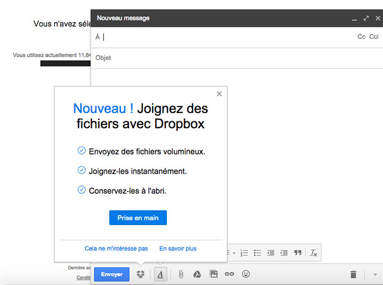Apply bulleted list formatting
Image resolution: width=383 pixels, height=285 pixels.
[x=258, y=253]
